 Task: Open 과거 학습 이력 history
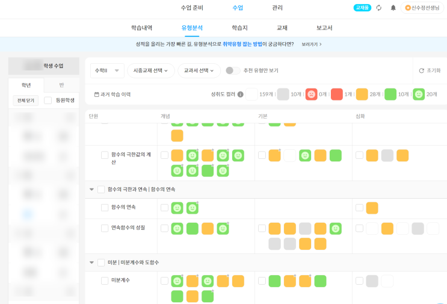(113, 94)
